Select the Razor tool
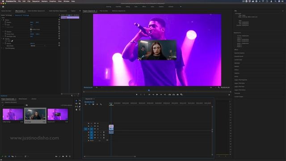The width and height of the screenshot is (286, 161). tap(80, 103)
